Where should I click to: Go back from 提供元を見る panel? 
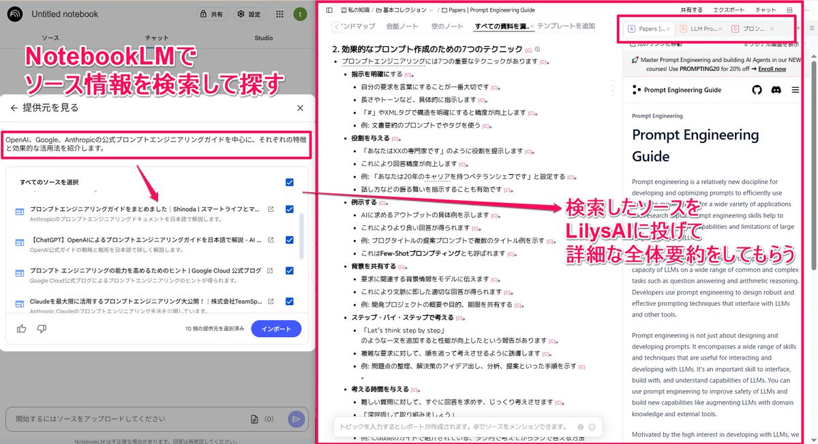[14, 108]
